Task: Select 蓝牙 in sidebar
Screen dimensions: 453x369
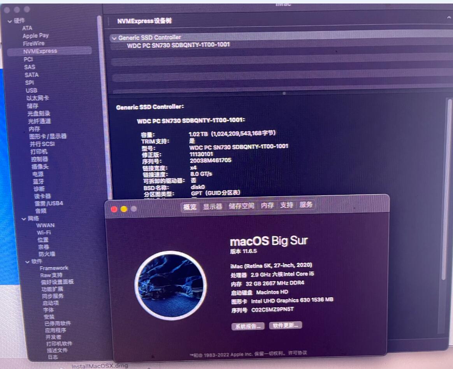Action: [x=39, y=182]
